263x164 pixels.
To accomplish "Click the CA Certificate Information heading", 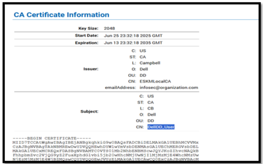I will point(61,15).
